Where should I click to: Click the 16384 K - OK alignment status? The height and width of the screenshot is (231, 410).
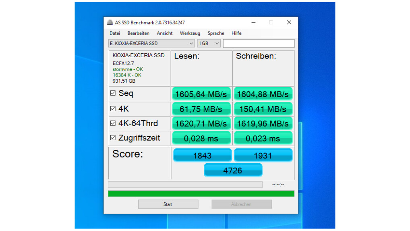coord(127,75)
